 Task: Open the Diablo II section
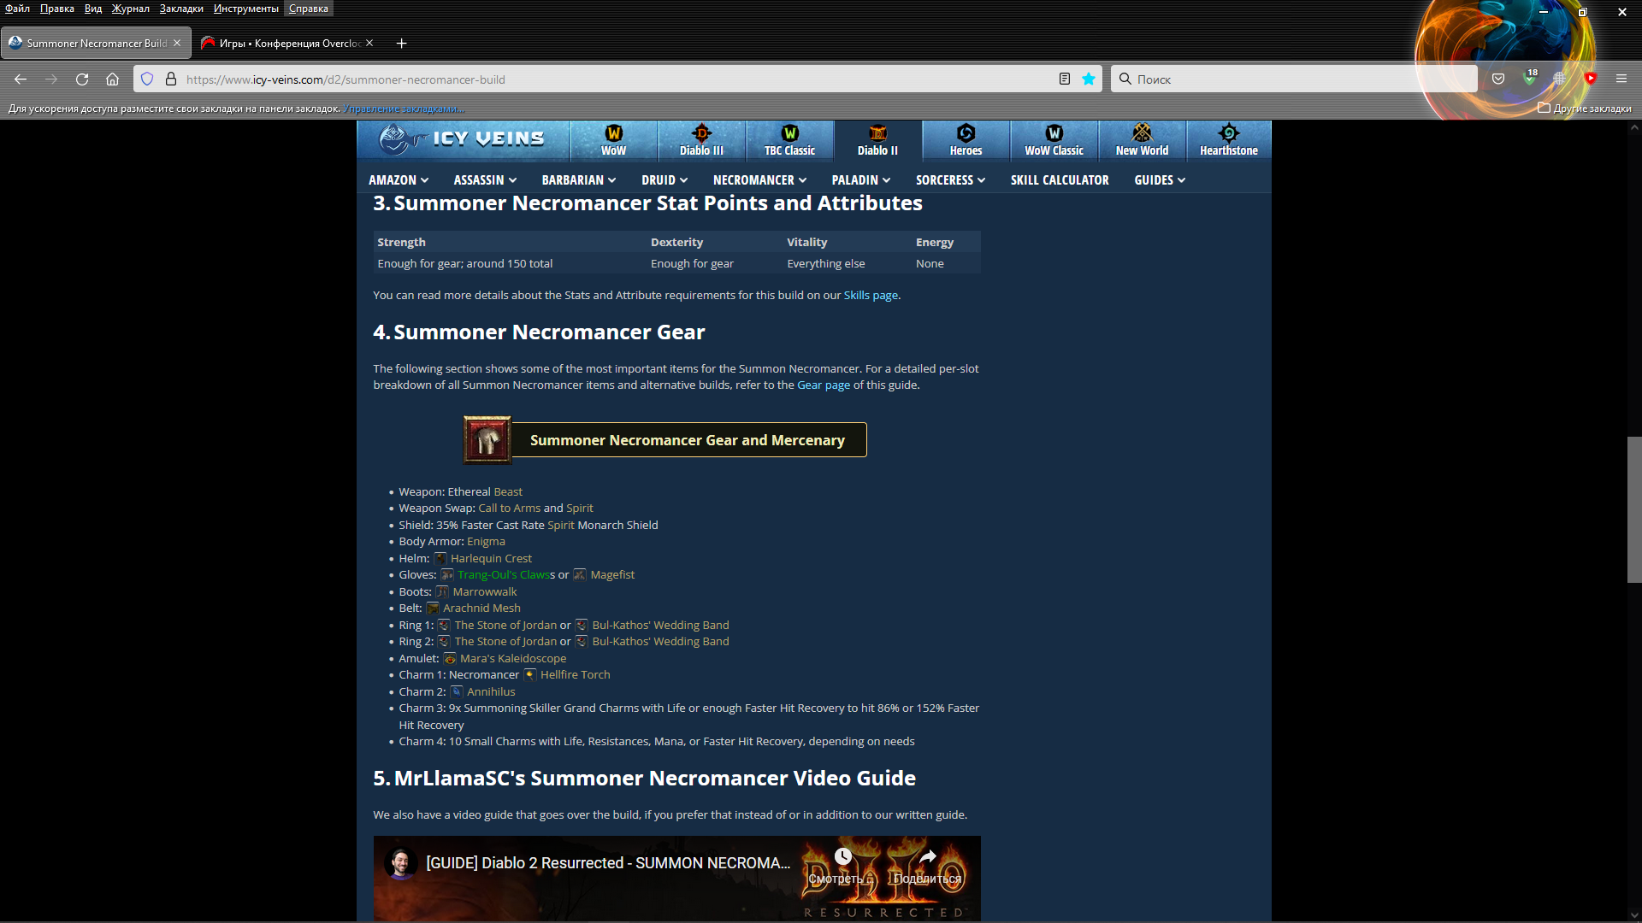(x=877, y=141)
